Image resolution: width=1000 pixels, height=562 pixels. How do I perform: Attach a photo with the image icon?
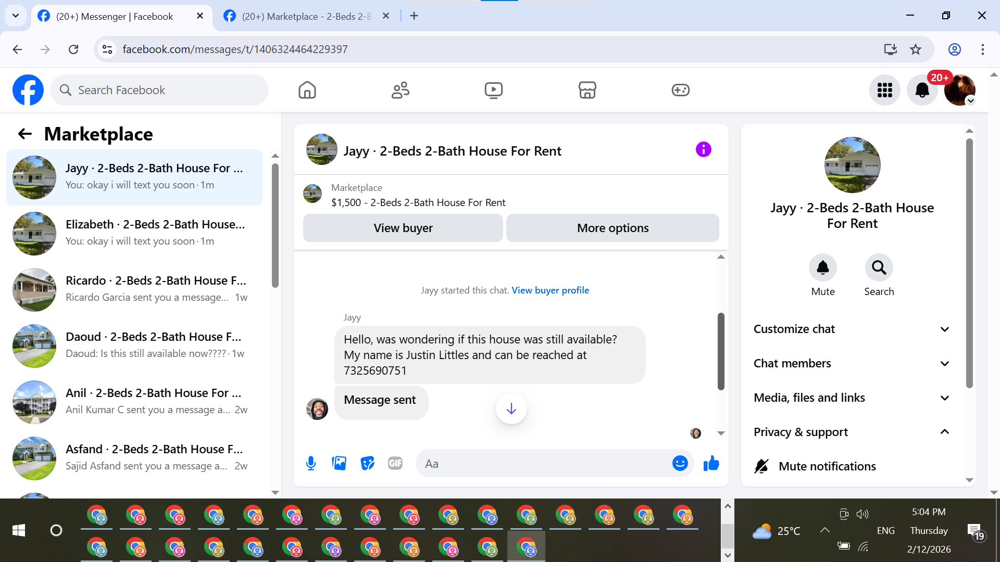point(339,463)
